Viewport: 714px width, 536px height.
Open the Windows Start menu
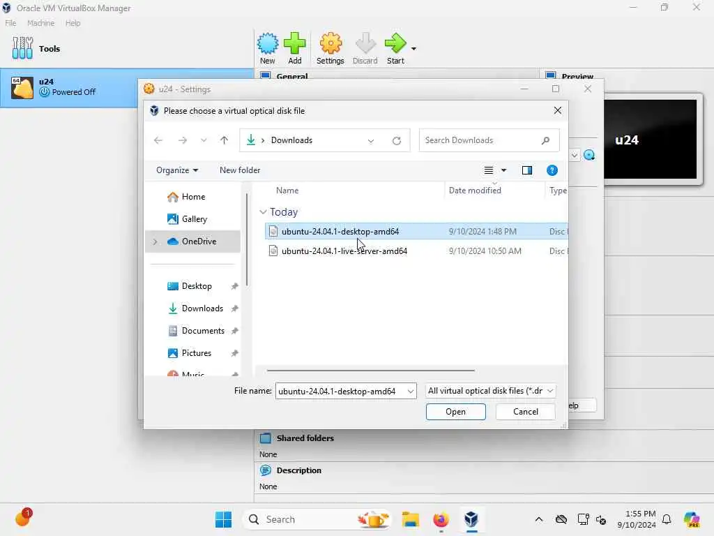(x=223, y=519)
